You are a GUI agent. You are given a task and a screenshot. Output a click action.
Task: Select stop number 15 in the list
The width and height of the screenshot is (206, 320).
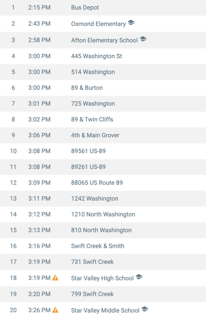tap(13, 230)
